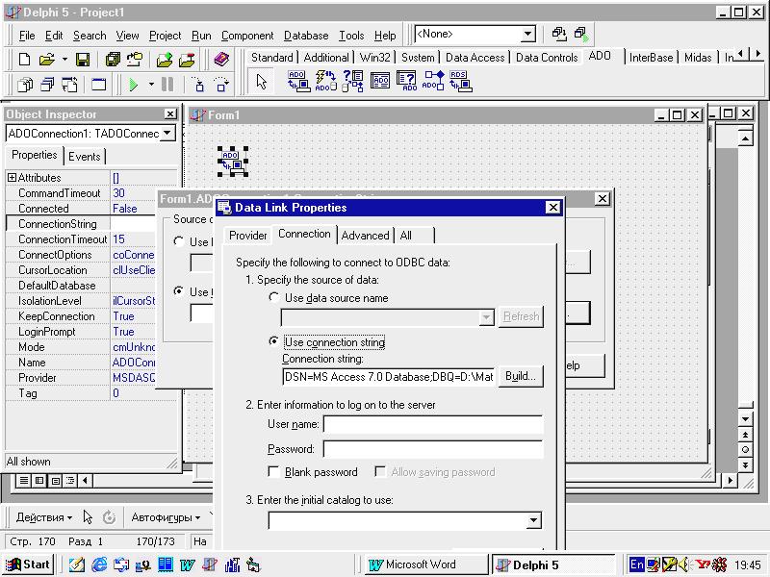Click the Trace Into debug icon
The width and height of the screenshot is (770, 577).
[198, 85]
